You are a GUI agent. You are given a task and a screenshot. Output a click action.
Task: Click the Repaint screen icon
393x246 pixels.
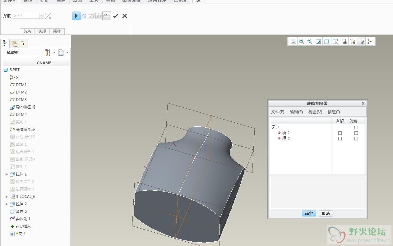(318, 41)
